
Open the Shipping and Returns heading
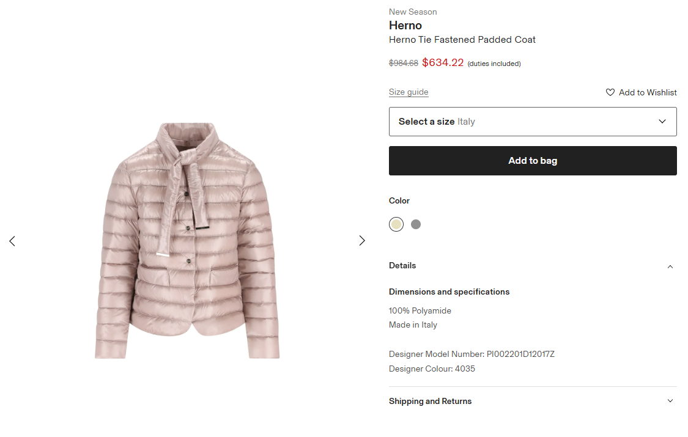pyautogui.click(x=431, y=402)
